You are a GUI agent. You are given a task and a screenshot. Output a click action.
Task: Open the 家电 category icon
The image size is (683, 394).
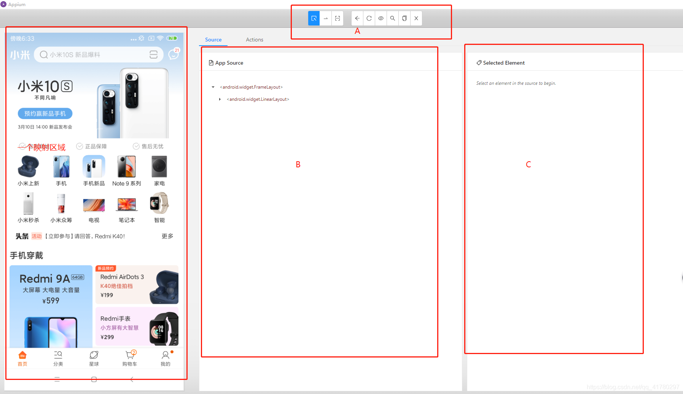159,171
